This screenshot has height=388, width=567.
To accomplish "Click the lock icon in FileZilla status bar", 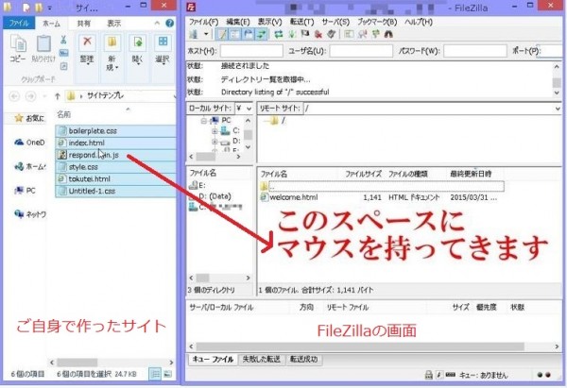I will coord(428,375).
